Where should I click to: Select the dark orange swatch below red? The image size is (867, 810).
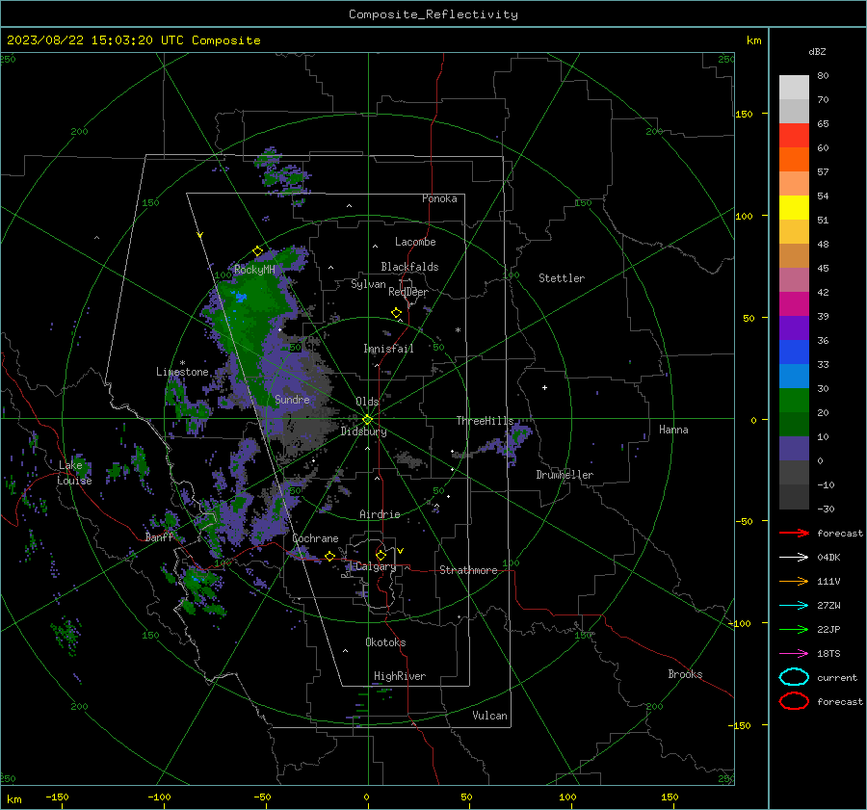794,160
